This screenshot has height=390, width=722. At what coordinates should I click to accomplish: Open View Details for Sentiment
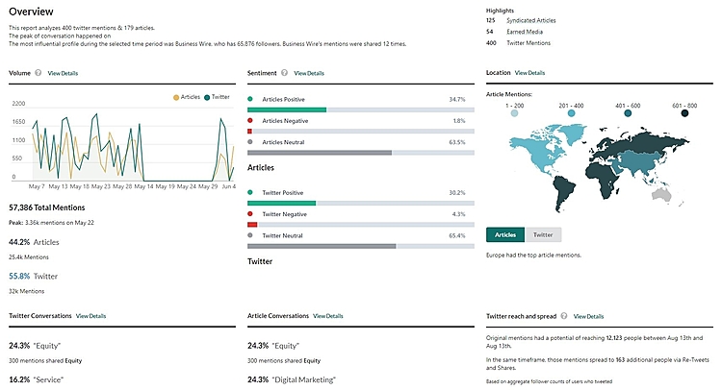click(309, 73)
